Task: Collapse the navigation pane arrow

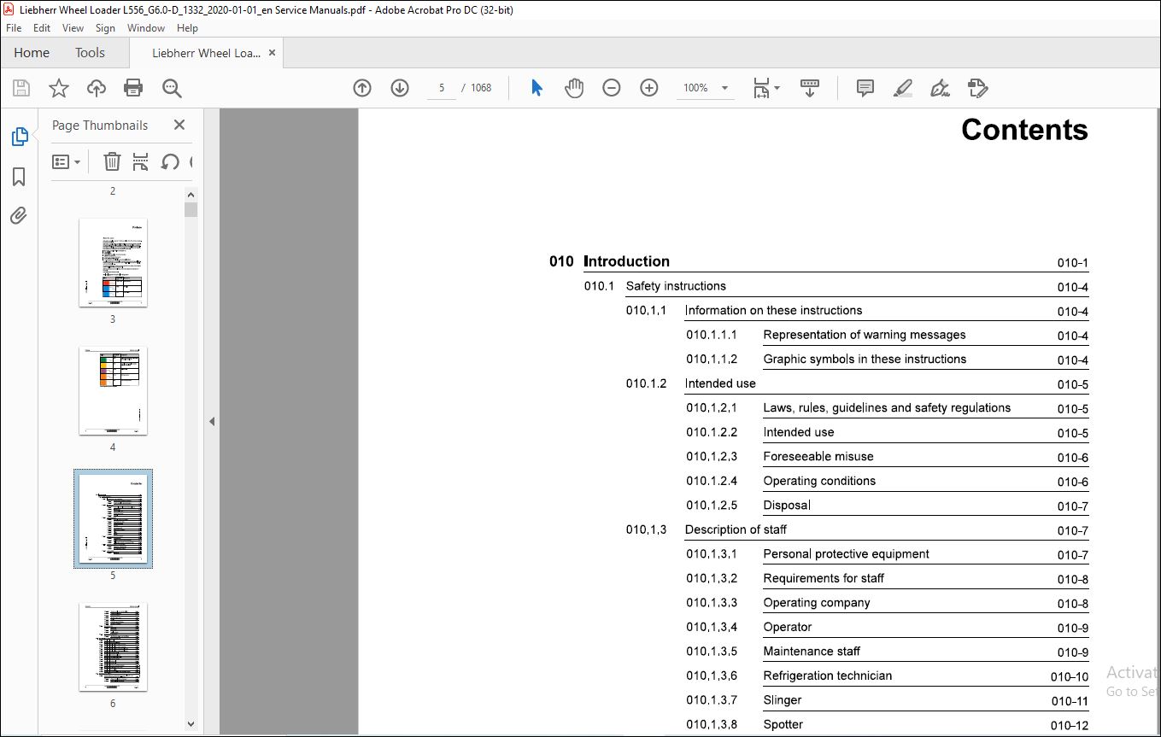Action: (212, 421)
